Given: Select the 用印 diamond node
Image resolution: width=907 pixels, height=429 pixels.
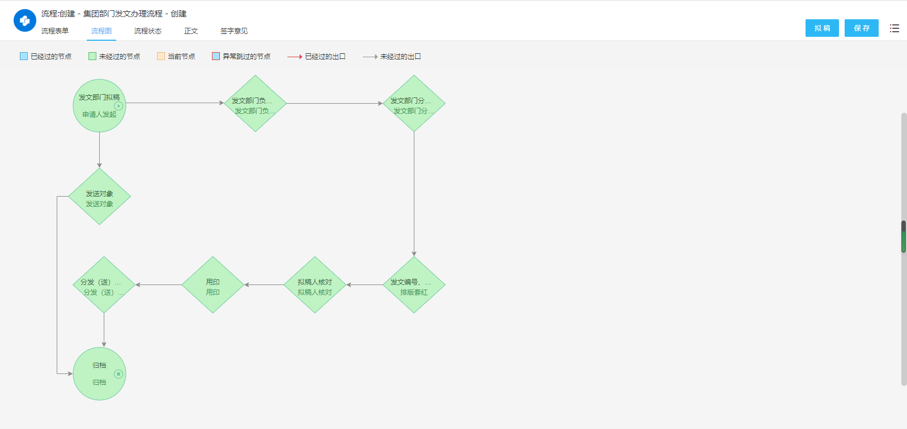Looking at the screenshot, I should (213, 285).
